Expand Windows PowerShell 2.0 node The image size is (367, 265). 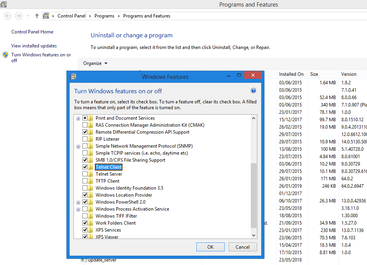[x=79, y=202]
